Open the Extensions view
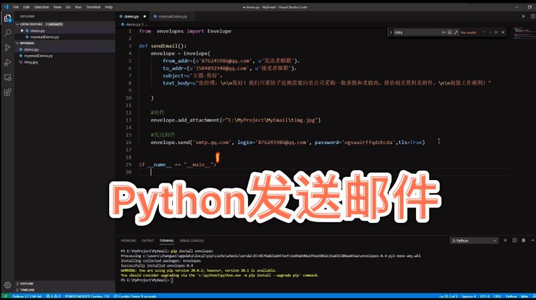536x300 pixels. click(x=7, y=92)
